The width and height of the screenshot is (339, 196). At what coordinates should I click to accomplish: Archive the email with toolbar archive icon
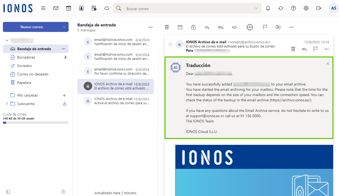(180, 27)
